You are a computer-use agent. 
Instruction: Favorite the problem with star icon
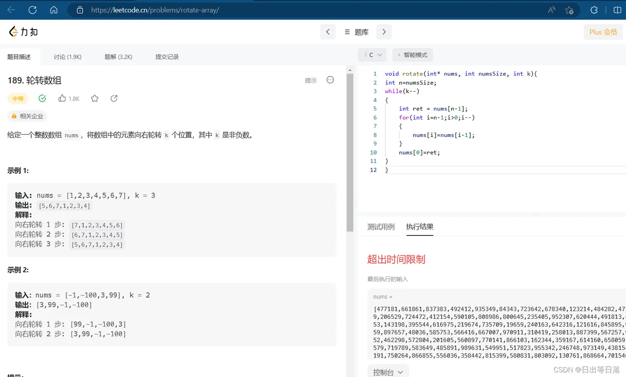95,98
